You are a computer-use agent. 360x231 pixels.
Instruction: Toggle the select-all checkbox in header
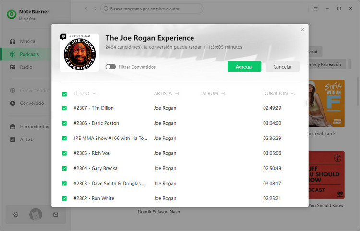pos(64,94)
